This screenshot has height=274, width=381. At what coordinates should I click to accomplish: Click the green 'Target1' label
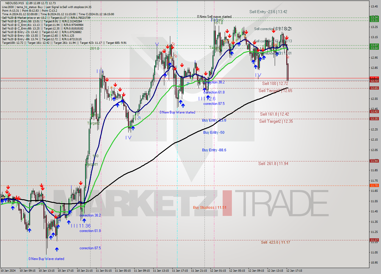click(x=92, y=164)
